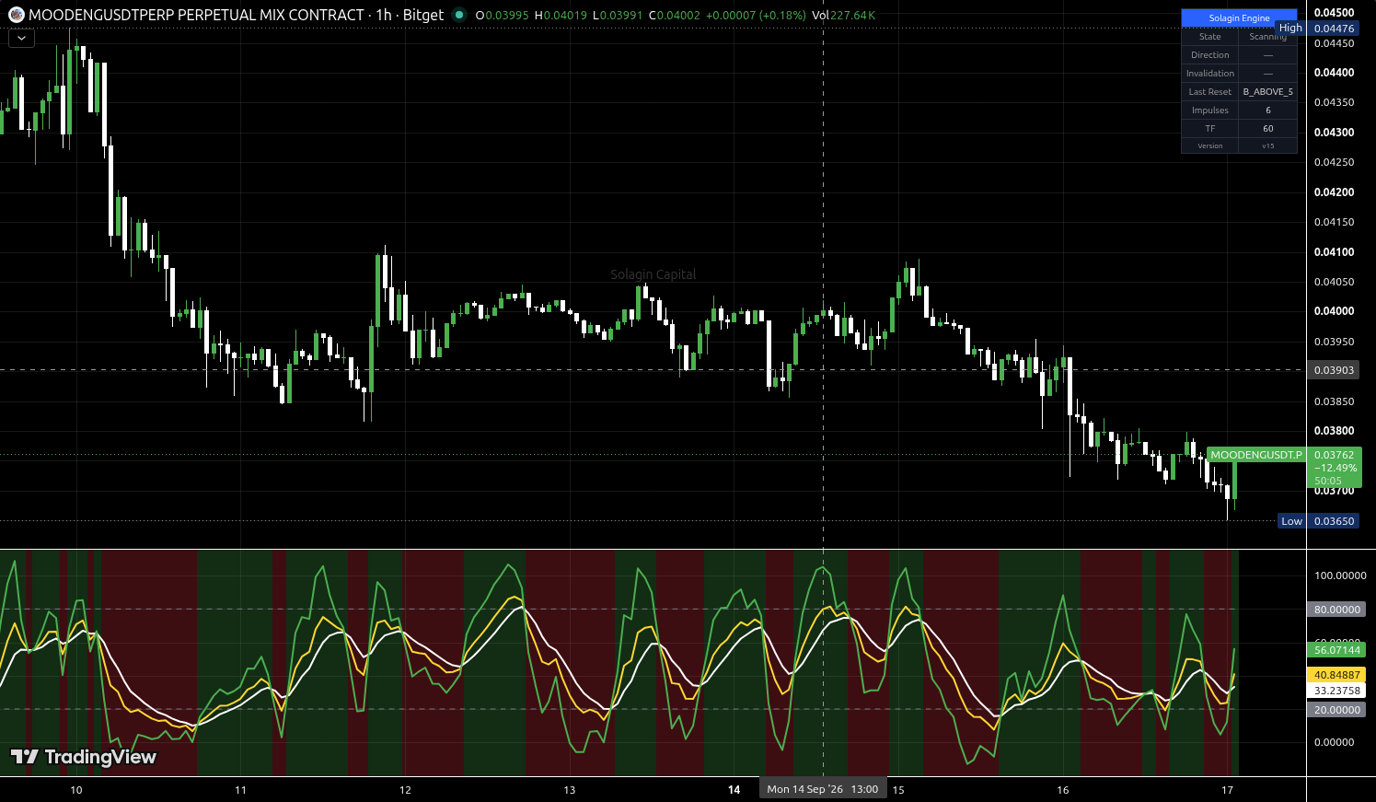Collapse the indicator legend with the chevron
1376x802 pixels.
click(x=21, y=39)
